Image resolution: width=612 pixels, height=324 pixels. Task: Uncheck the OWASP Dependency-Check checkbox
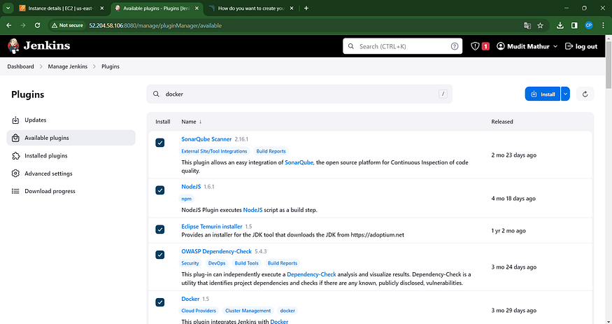pyautogui.click(x=160, y=255)
